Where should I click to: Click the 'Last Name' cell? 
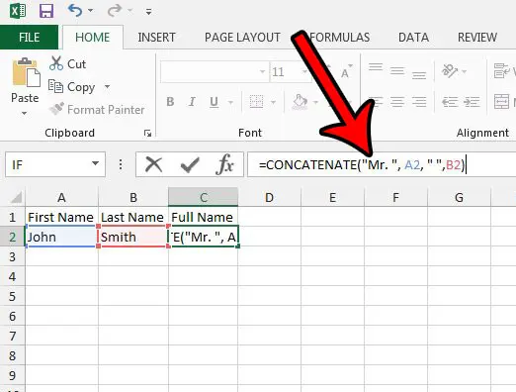point(133,217)
